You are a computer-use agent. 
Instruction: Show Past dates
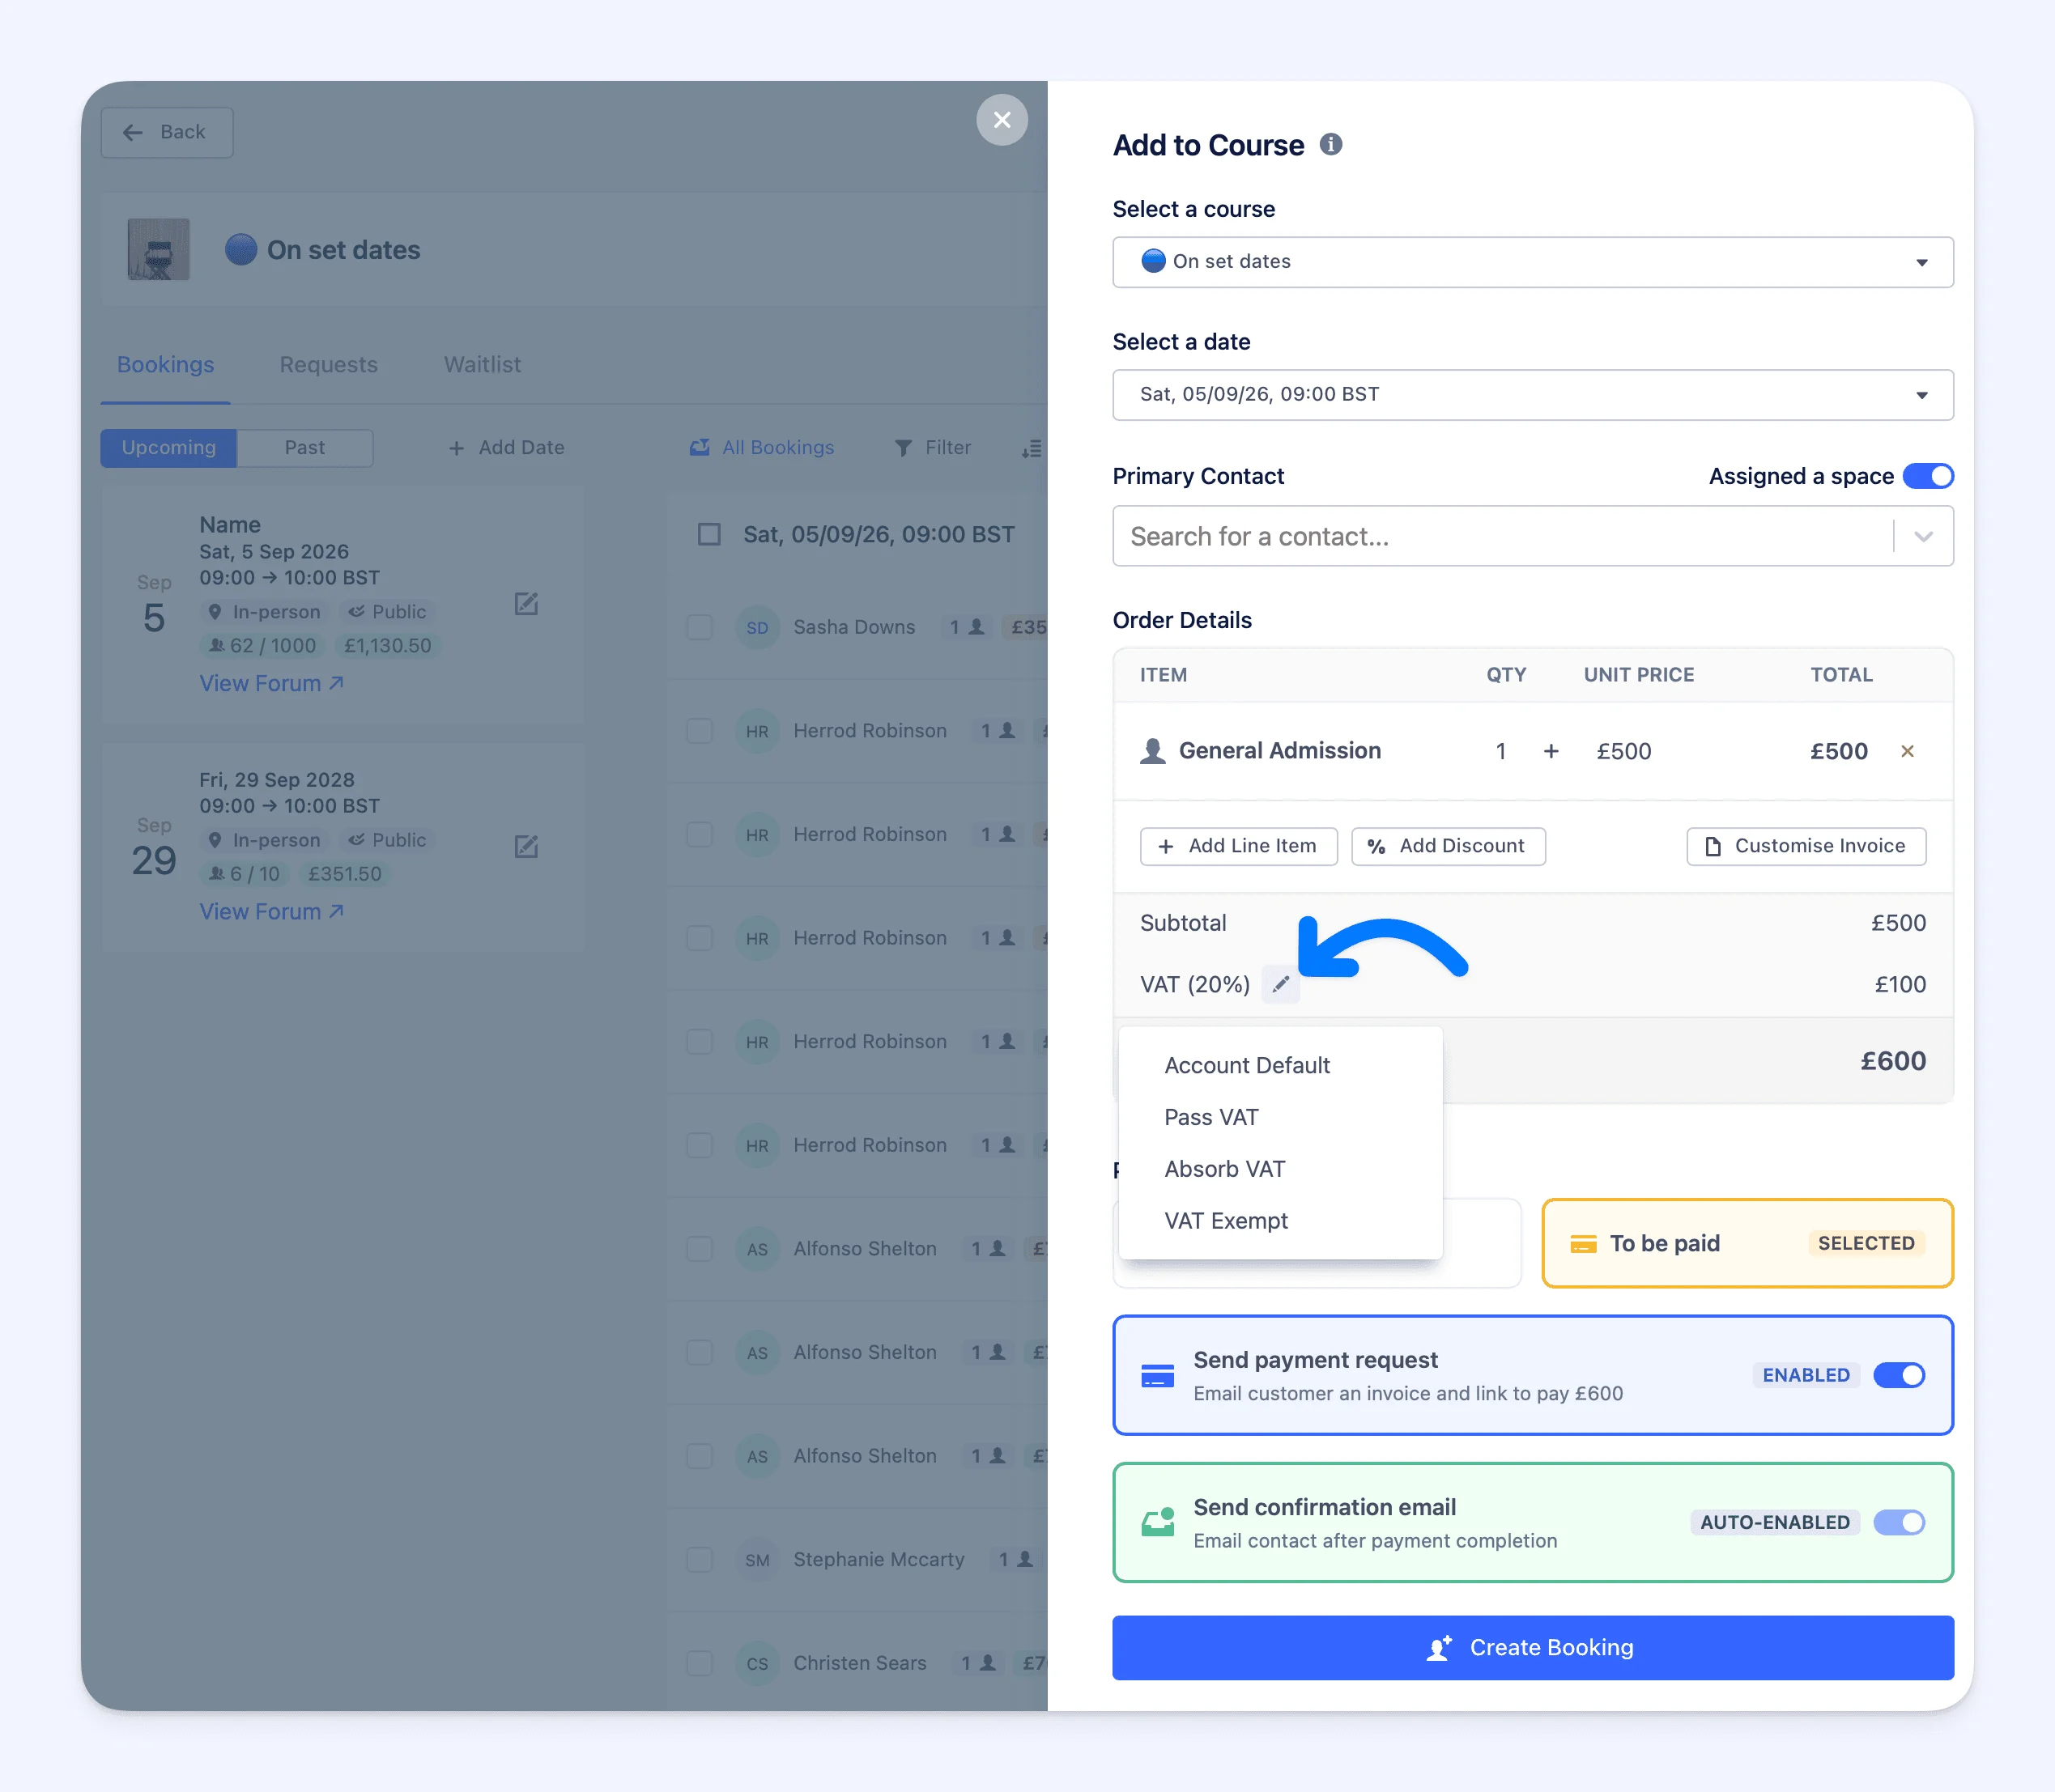(304, 448)
